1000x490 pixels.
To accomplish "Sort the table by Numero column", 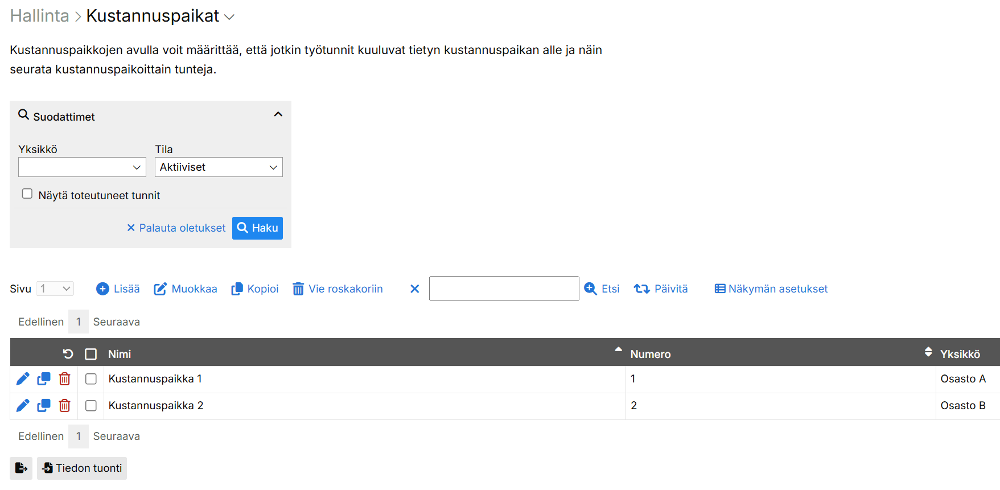I will (x=650, y=354).
